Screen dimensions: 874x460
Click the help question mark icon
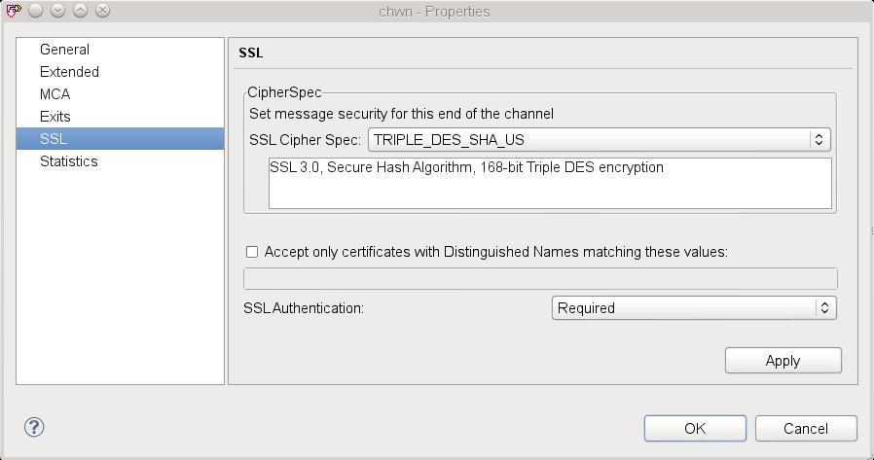[34, 427]
